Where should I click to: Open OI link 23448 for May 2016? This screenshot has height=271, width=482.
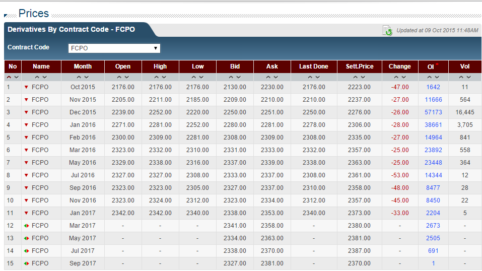tap(433, 163)
